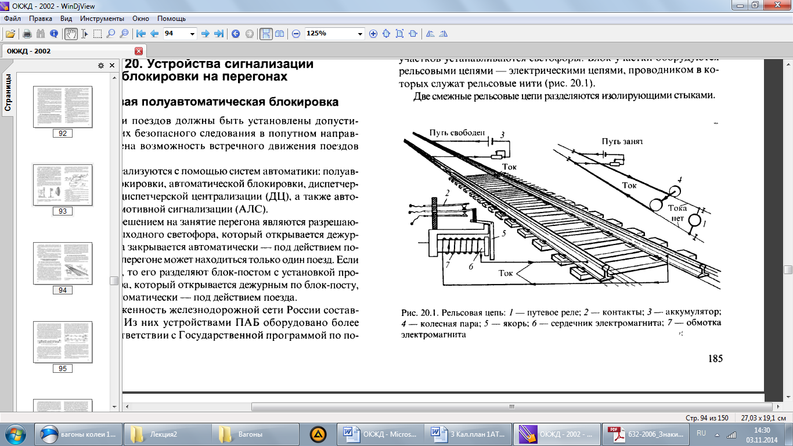Click the blue Back navigation button

(236, 34)
